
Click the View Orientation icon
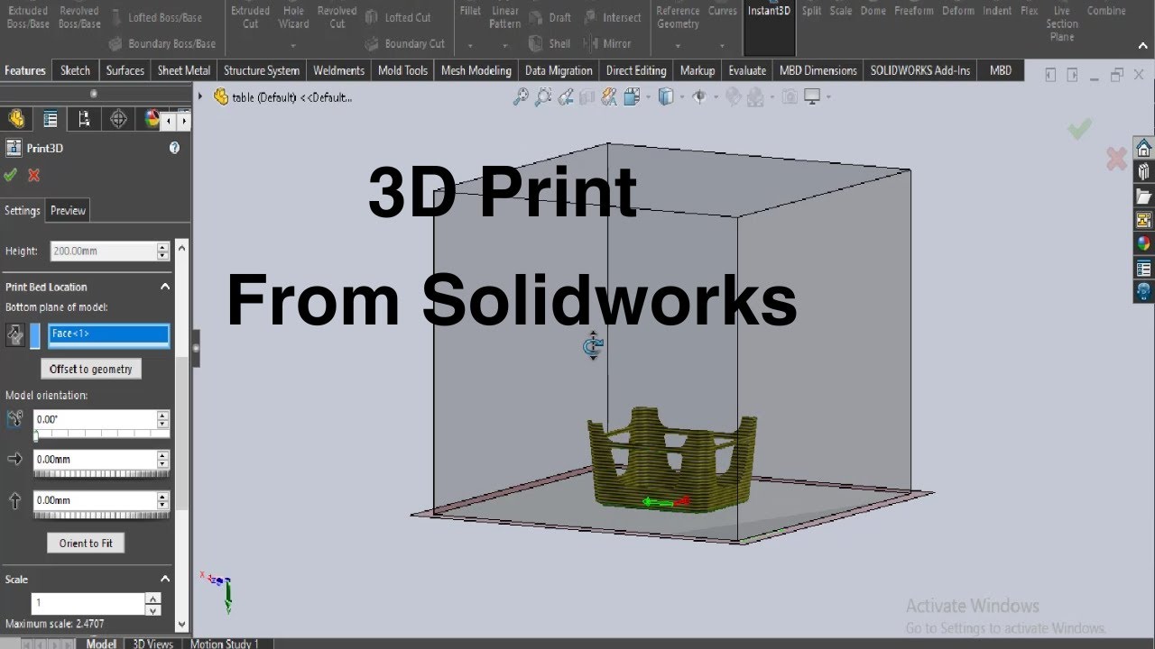click(631, 97)
